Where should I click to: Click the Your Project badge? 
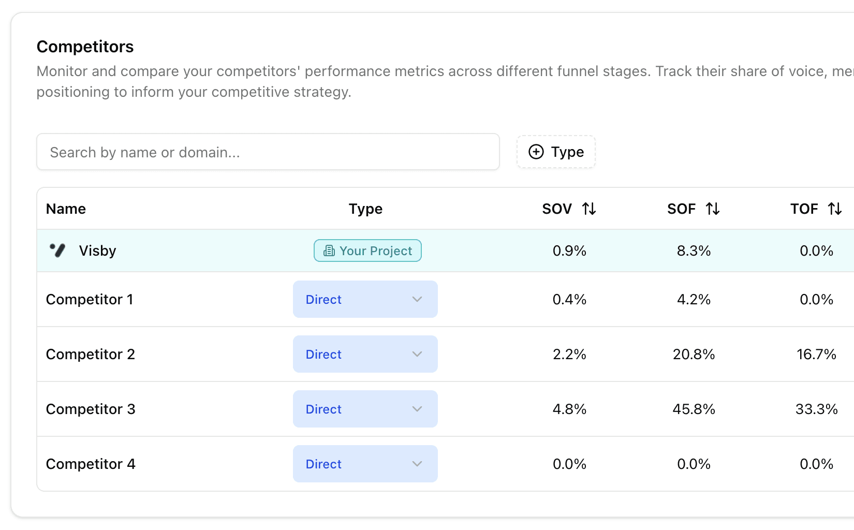tap(367, 251)
